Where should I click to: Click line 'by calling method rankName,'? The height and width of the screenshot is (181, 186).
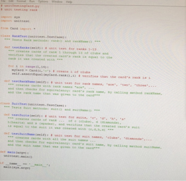coord(85,91)
